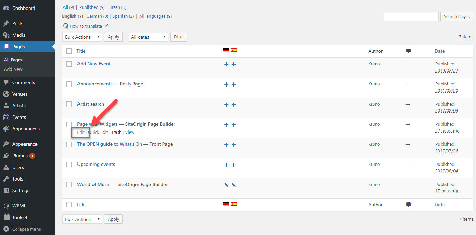The width and height of the screenshot is (476, 235).
Task: Open Events via the calendar icon
Action: click(6, 117)
